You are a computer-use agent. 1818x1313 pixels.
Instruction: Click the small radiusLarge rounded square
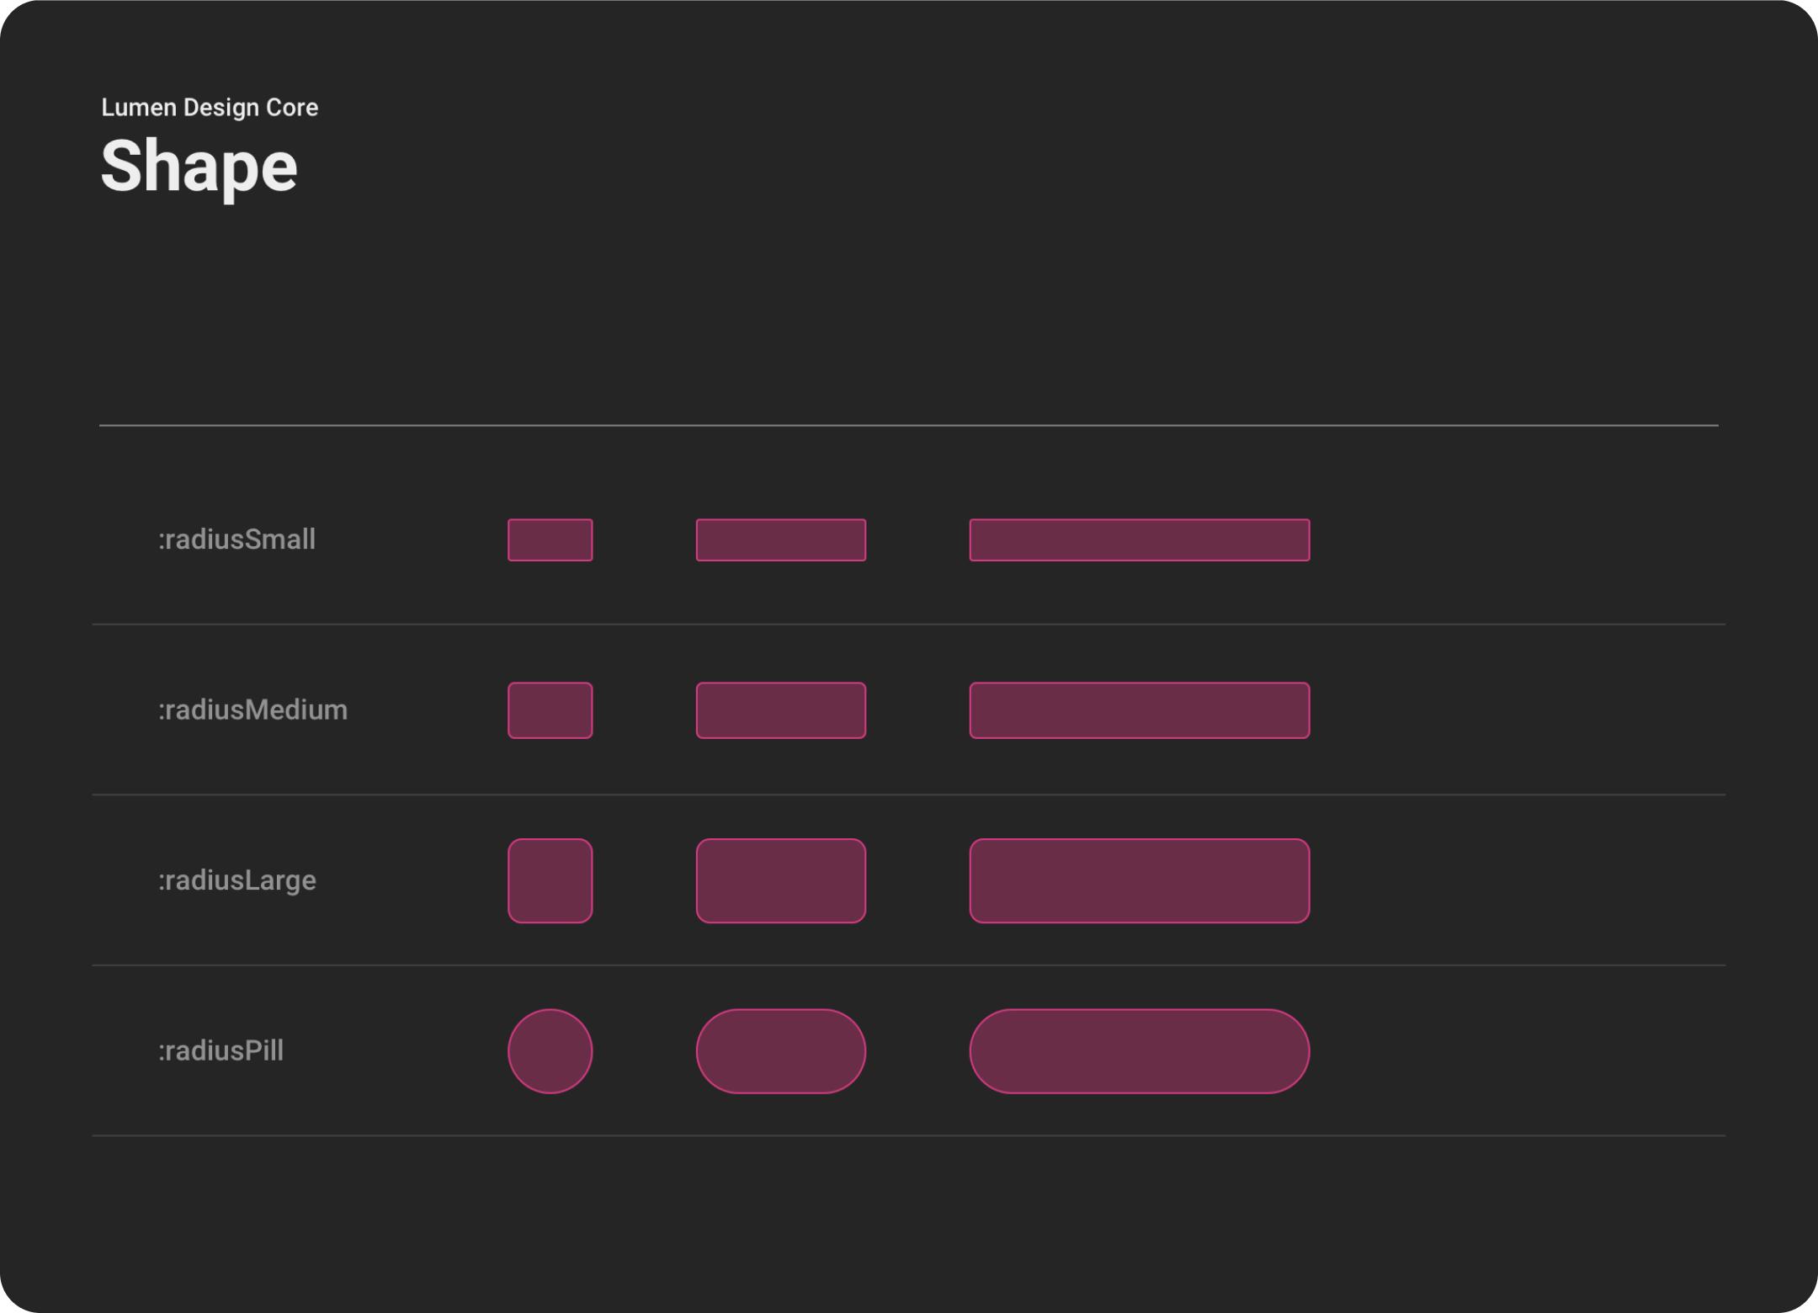(550, 880)
